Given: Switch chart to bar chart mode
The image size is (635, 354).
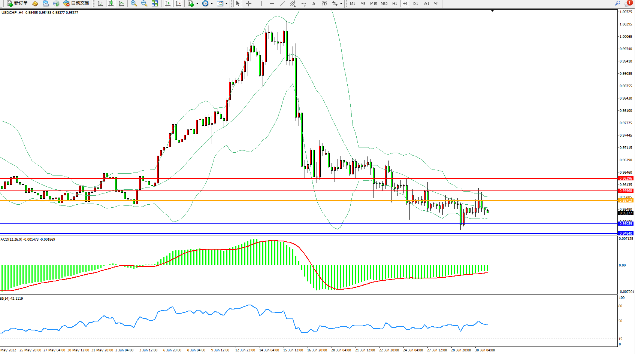Looking at the screenshot, I should 100,3.
